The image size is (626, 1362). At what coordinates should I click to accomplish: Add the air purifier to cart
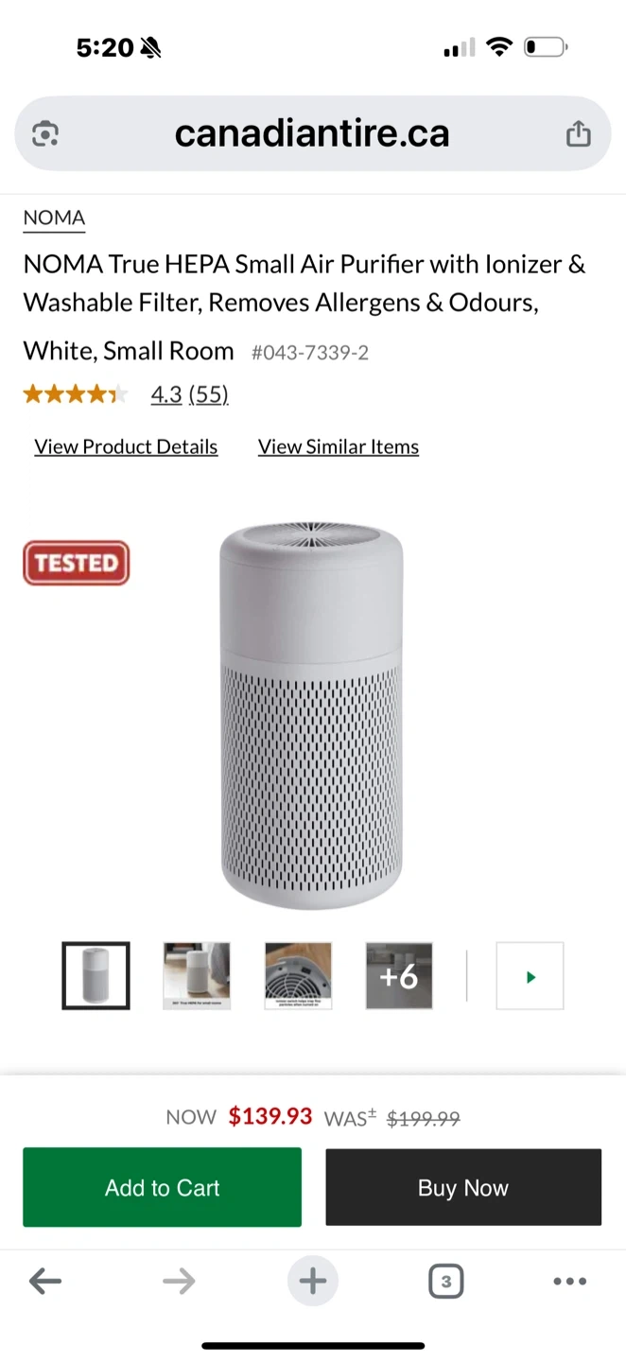coord(162,1187)
